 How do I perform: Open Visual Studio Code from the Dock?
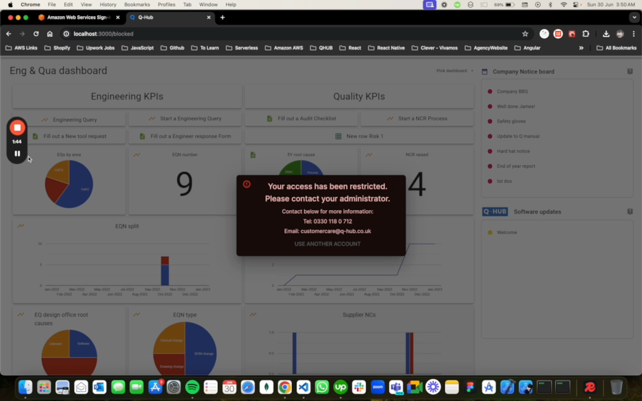[x=303, y=387]
